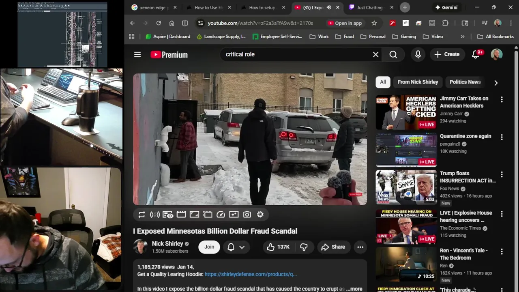
Task: Open options for the Economic Times live
Action: click(502, 214)
